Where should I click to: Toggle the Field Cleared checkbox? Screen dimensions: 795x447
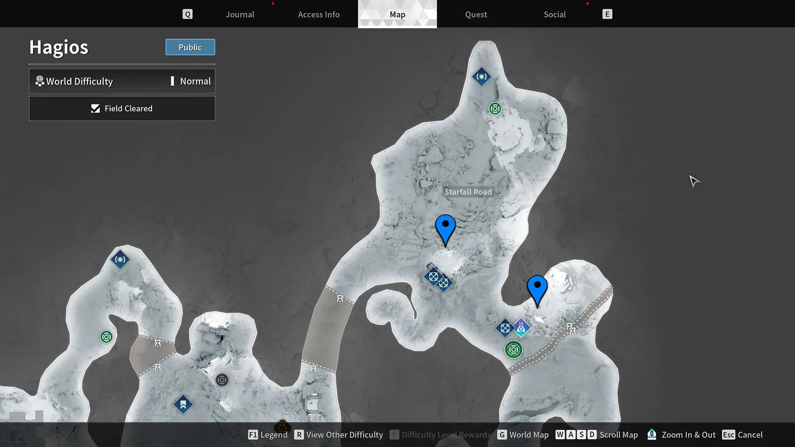[96, 108]
